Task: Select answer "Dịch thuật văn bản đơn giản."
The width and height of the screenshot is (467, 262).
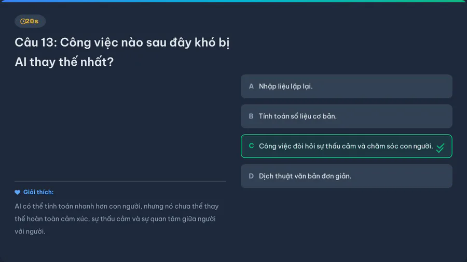Action: tap(305, 176)
